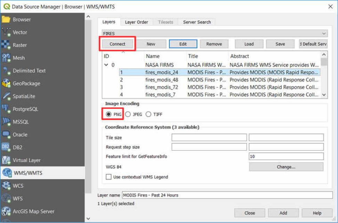The image size is (338, 223).
Task: Click the first Tile size field
Action: pyautogui.click(x=209, y=137)
